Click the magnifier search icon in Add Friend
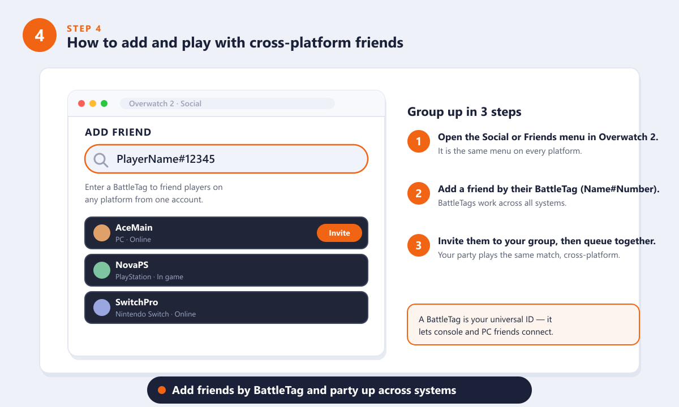 (101, 160)
